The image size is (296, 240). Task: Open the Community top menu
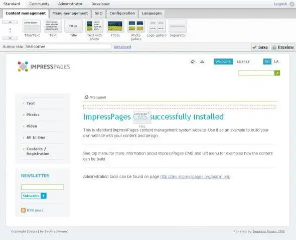pos(39,4)
